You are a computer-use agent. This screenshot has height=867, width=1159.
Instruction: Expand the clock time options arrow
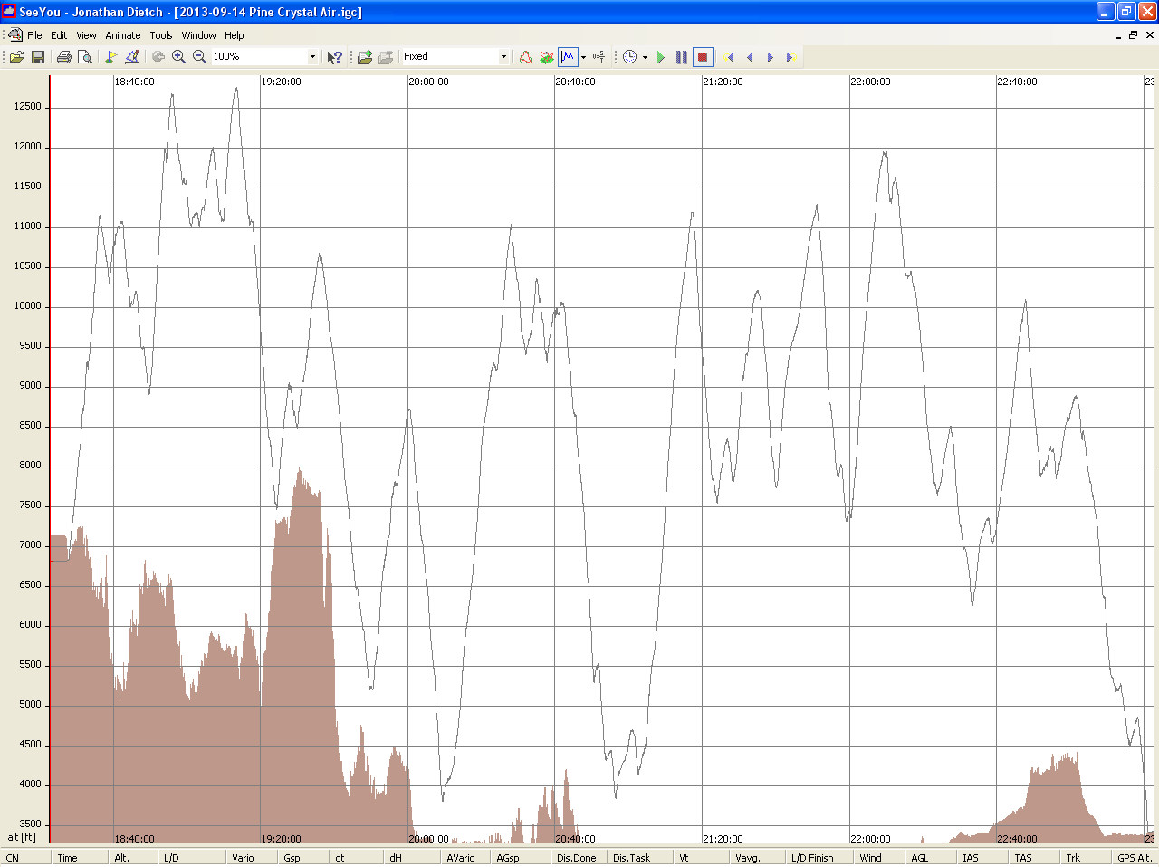(x=645, y=57)
